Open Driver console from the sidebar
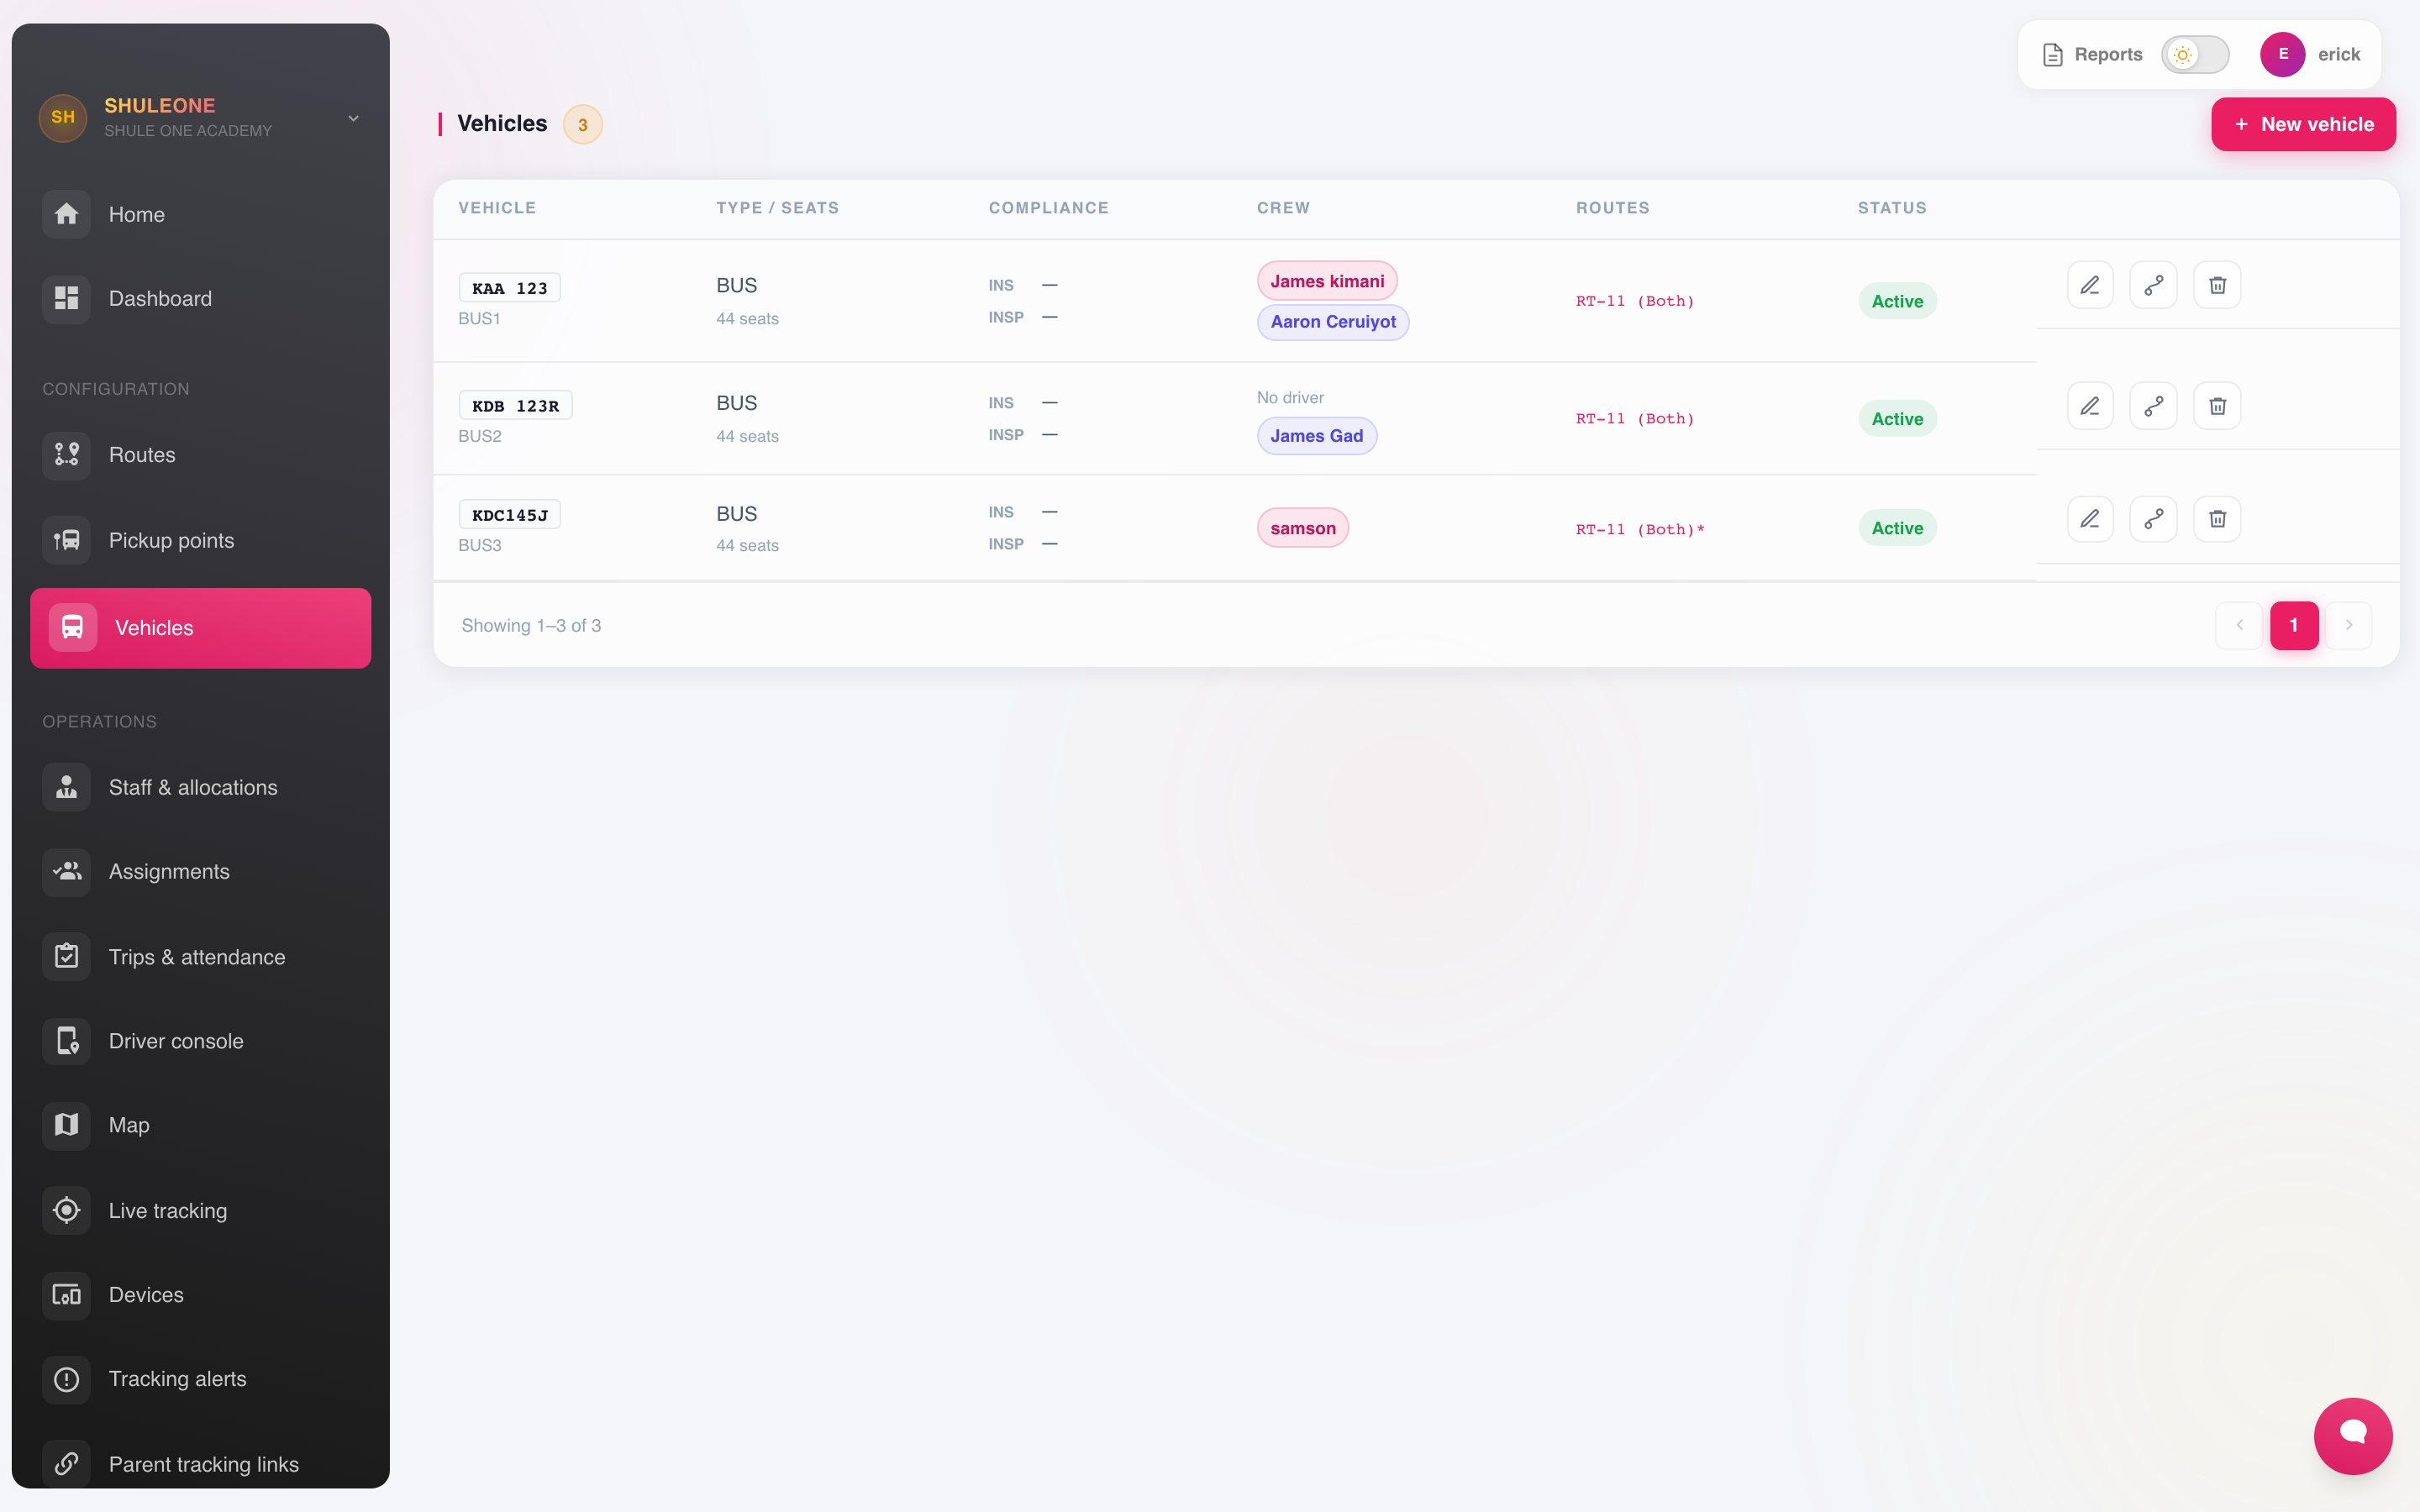 [200, 1041]
